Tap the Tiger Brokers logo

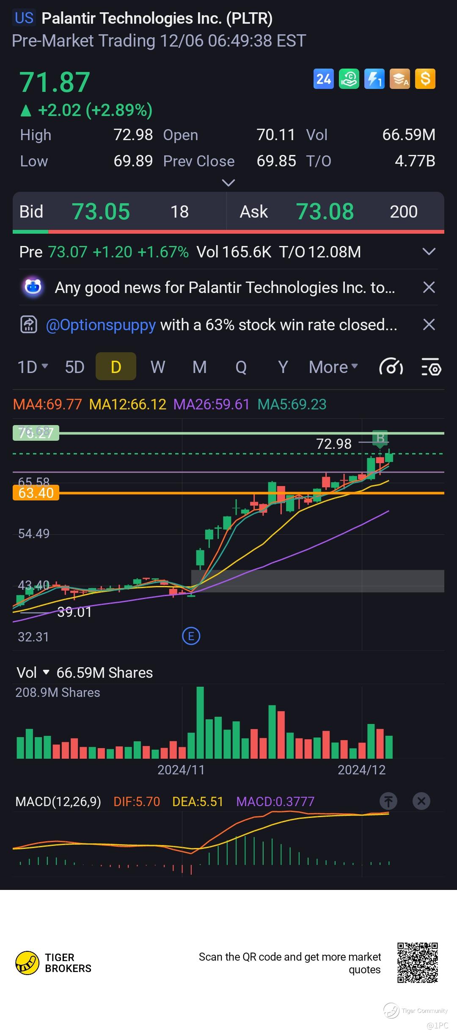53,963
